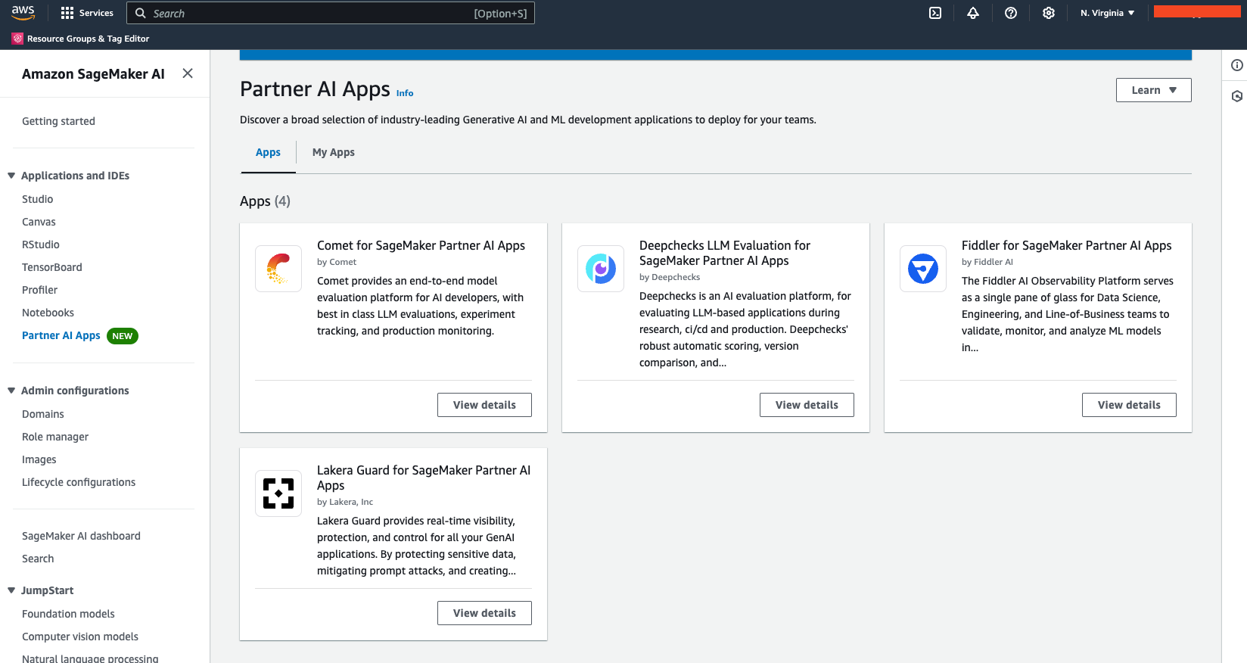This screenshot has width=1247, height=663.
Task: Click Deepchecks LLM Evaluation card title
Action: (725, 253)
